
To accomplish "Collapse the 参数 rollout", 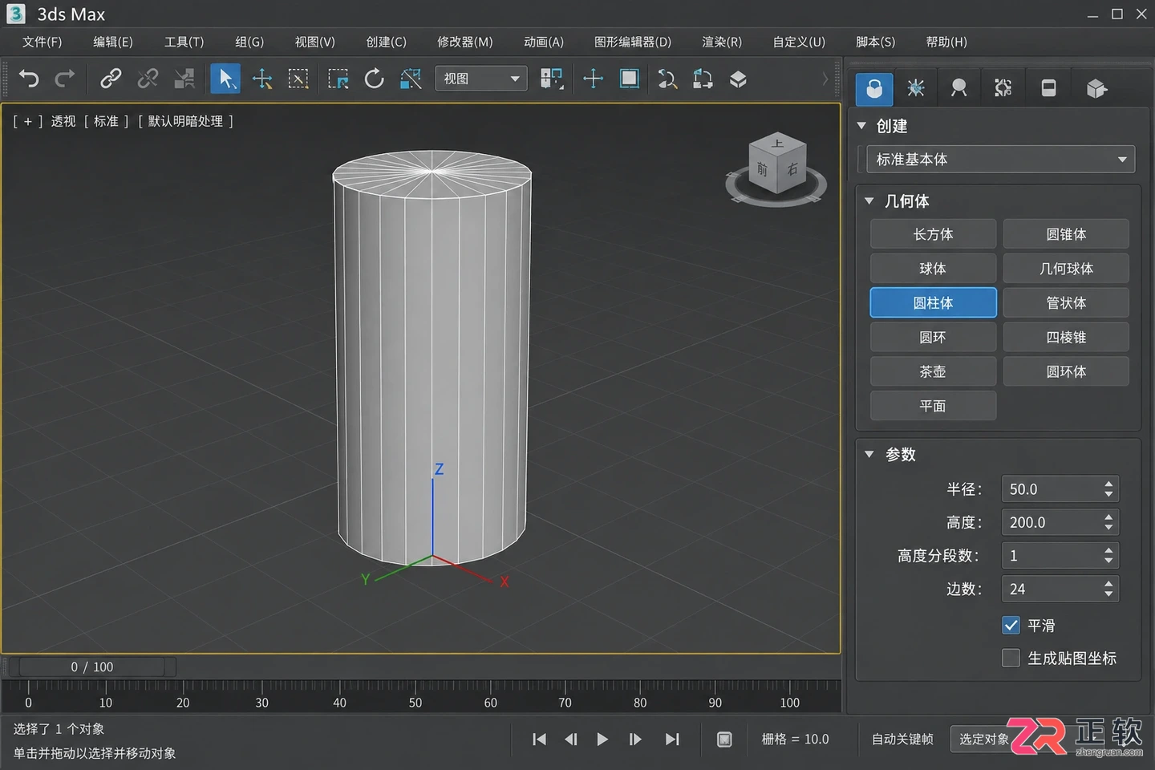I will click(x=869, y=455).
